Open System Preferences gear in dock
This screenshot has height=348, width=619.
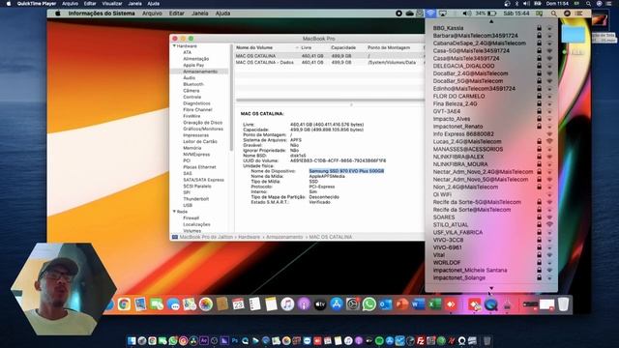[x=352, y=304]
